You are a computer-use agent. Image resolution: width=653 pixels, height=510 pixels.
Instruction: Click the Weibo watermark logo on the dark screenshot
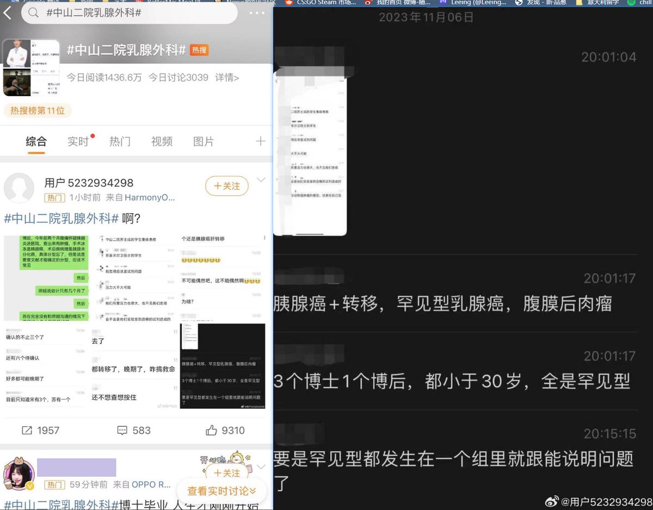[552, 501]
